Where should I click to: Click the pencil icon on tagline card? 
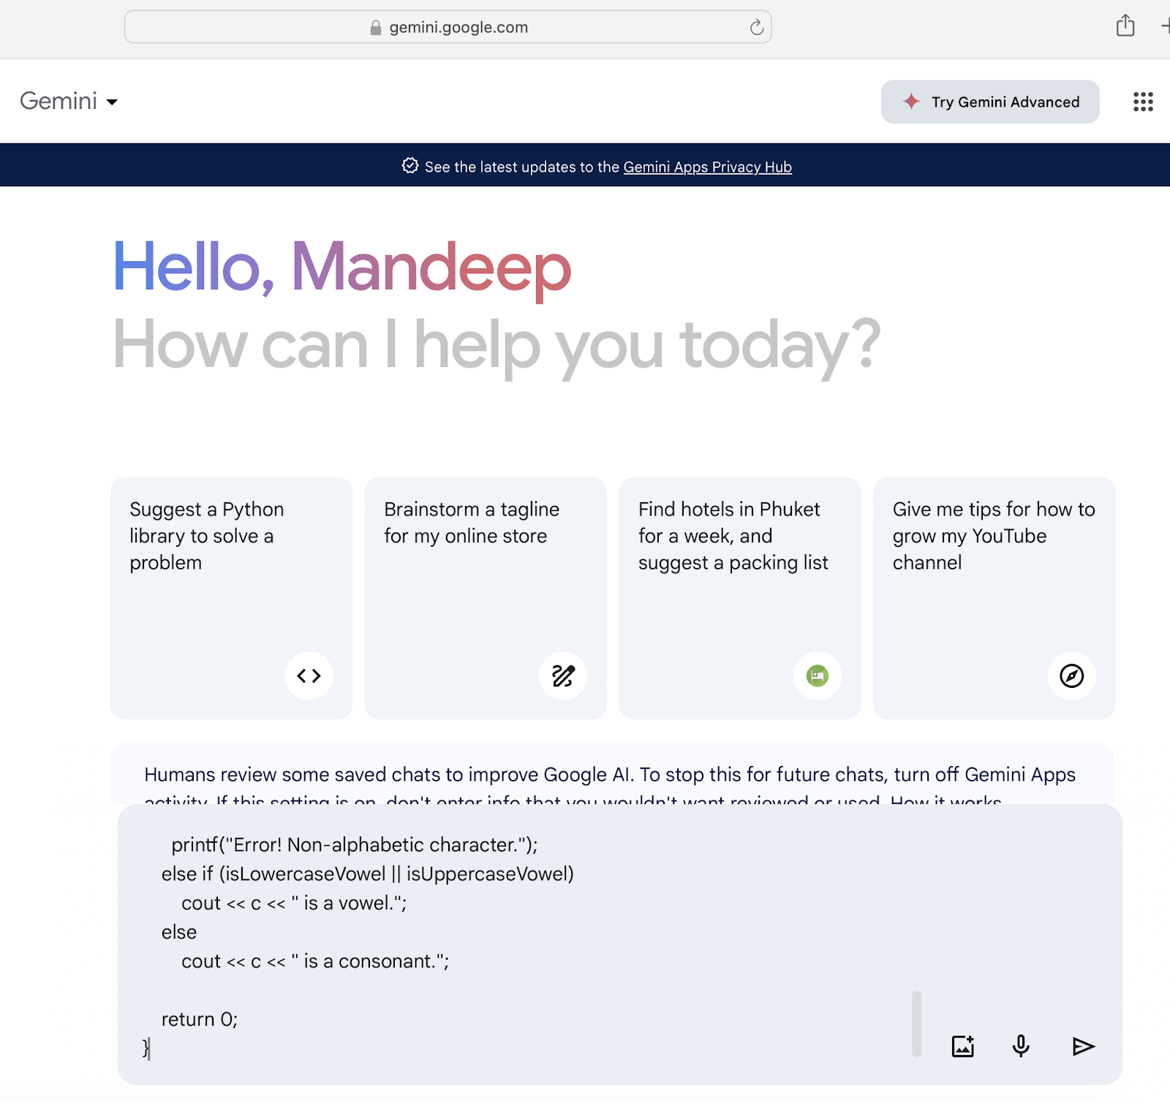point(563,676)
